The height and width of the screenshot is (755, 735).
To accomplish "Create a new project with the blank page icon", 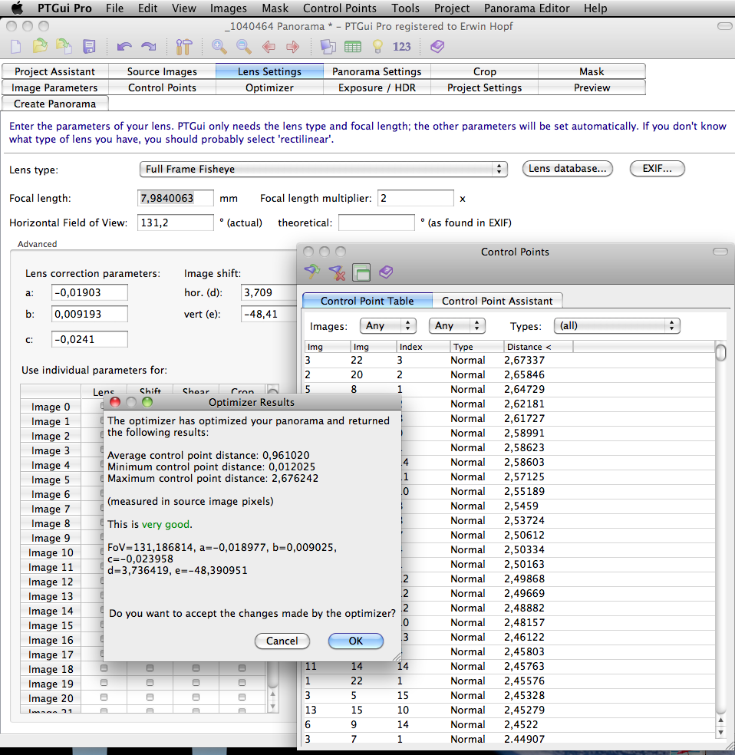I will [16, 47].
